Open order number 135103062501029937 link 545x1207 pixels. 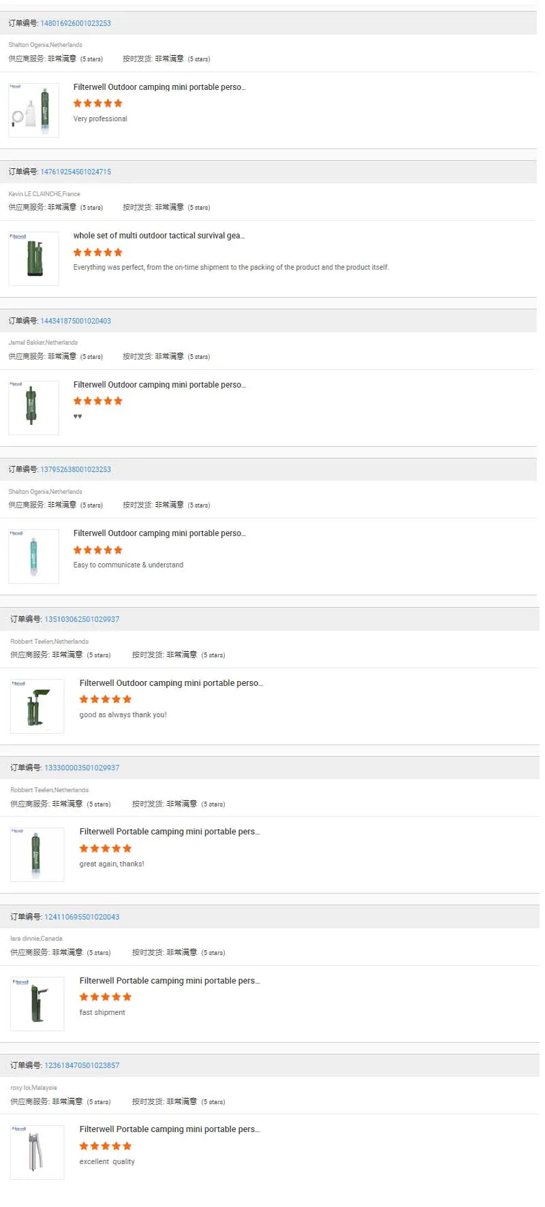click(82, 619)
